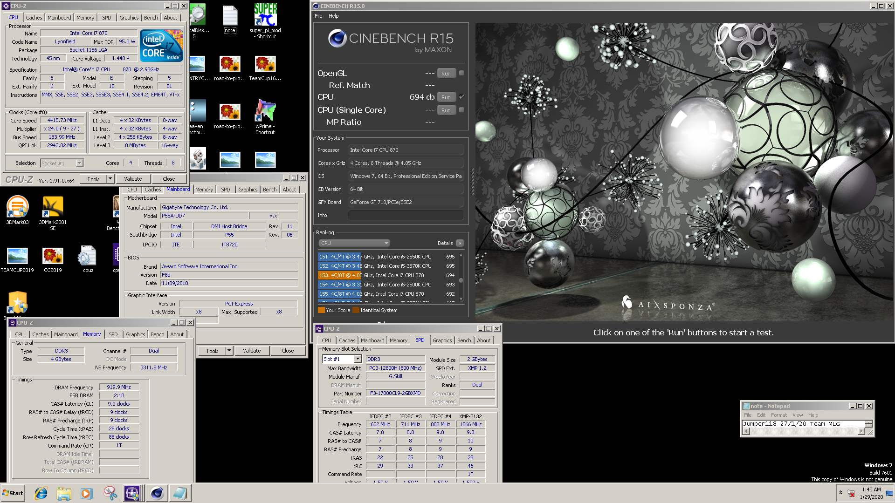Open Windows Explorer folder icon in taskbar
This screenshot has width=895, height=503.
pyautogui.click(x=64, y=493)
